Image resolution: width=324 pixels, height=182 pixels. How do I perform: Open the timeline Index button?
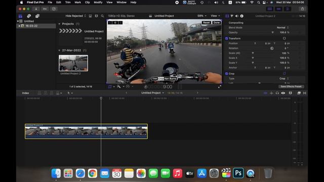coord(26,93)
